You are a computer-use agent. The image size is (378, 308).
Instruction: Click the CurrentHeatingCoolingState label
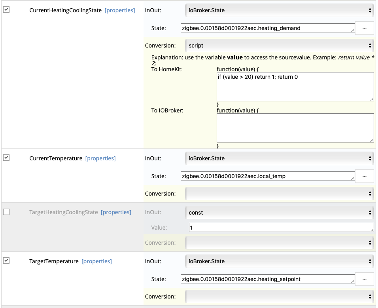click(x=65, y=10)
